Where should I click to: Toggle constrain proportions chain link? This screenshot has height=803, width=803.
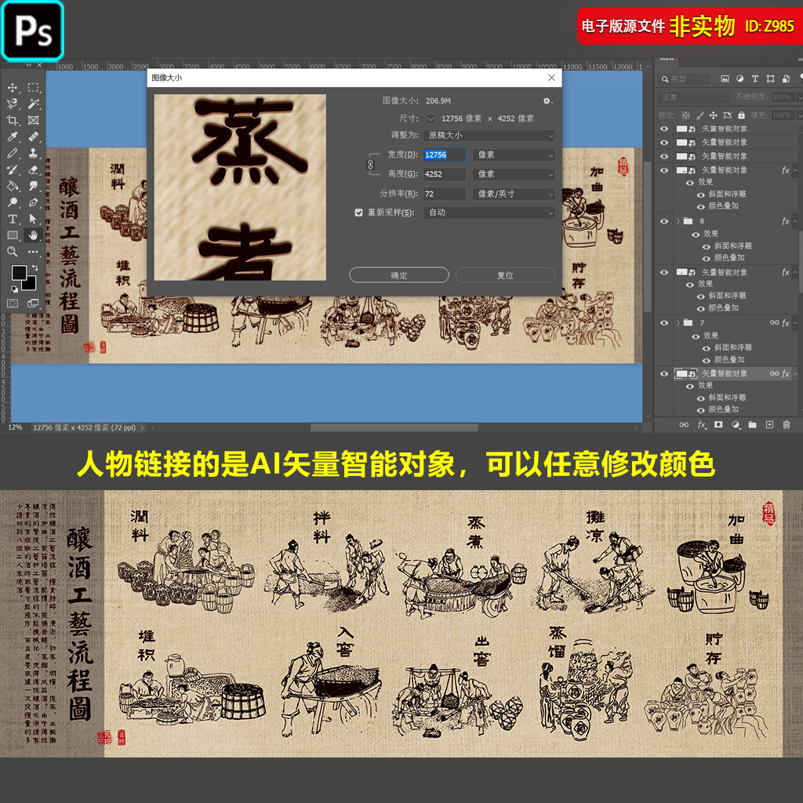point(371,165)
